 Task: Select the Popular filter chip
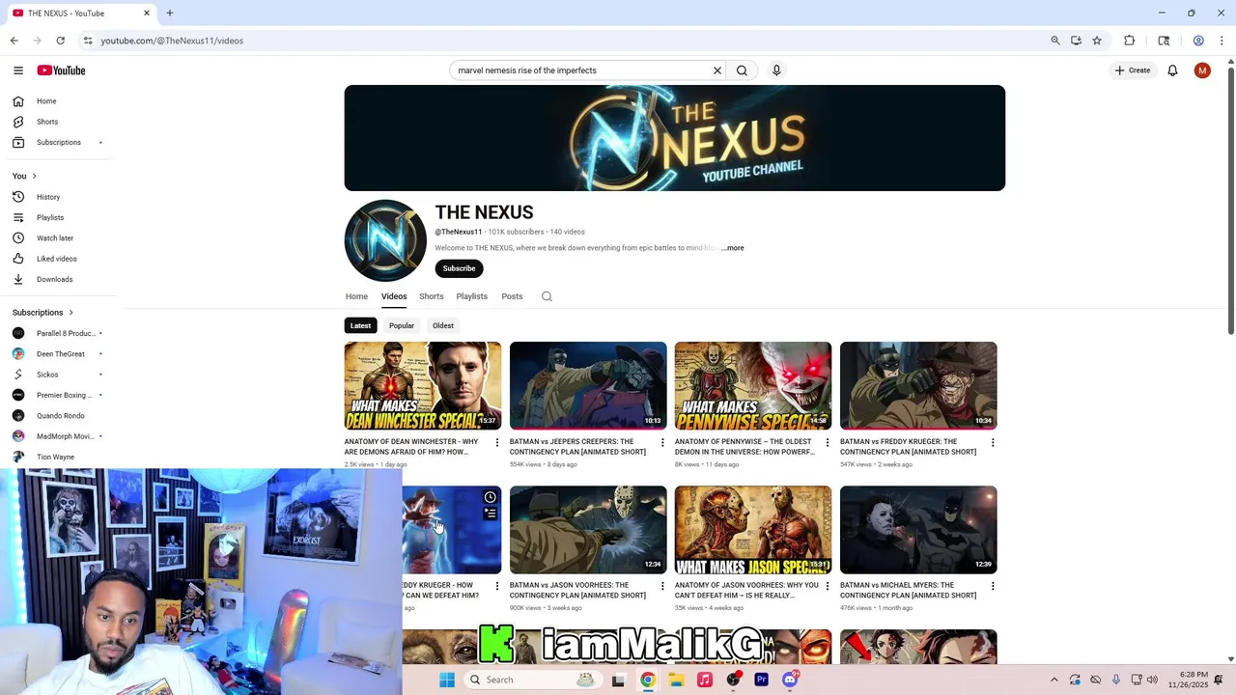[x=402, y=325]
